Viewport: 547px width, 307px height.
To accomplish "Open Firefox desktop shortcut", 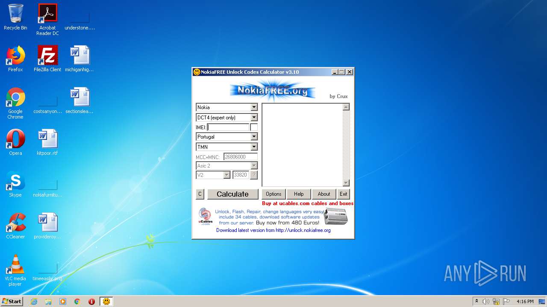I will (15, 59).
